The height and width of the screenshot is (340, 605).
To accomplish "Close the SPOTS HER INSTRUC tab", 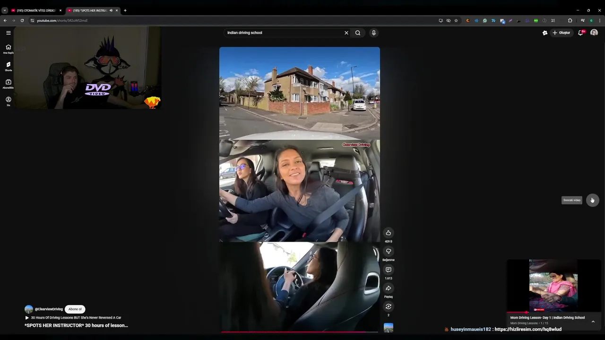I will click(117, 10).
